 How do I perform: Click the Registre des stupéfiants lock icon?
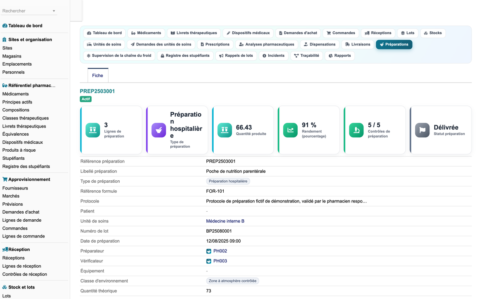click(163, 56)
